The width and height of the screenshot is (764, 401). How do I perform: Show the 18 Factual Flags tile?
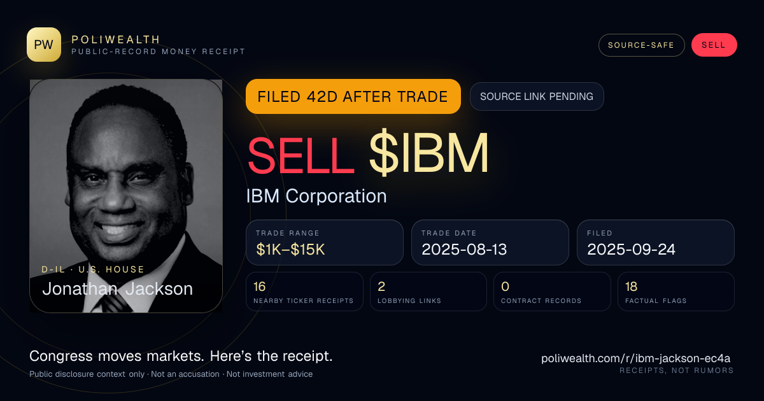tap(676, 292)
